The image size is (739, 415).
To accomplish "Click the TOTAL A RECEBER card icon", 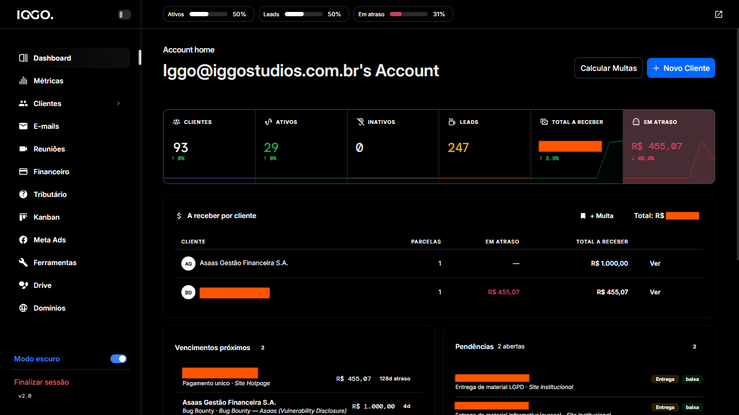I will (x=544, y=122).
